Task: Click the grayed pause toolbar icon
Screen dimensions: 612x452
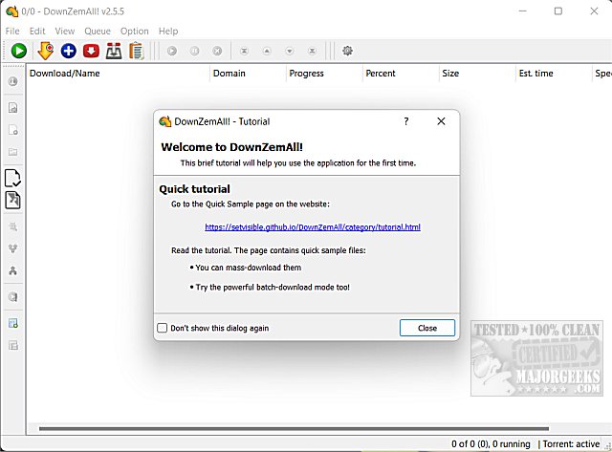Action: tap(194, 51)
